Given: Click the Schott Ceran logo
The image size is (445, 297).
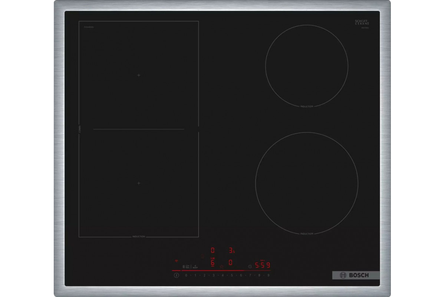Looking at the screenshot, I should [x=362, y=23].
